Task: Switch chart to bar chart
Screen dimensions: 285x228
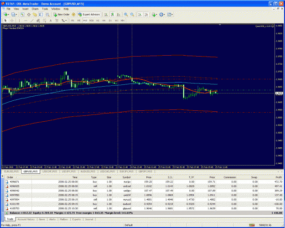Action: 106,15
